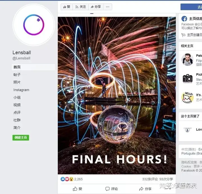Share the post via bottom 分享 arrow
Screen dimensions: 202x194
coord(145,189)
